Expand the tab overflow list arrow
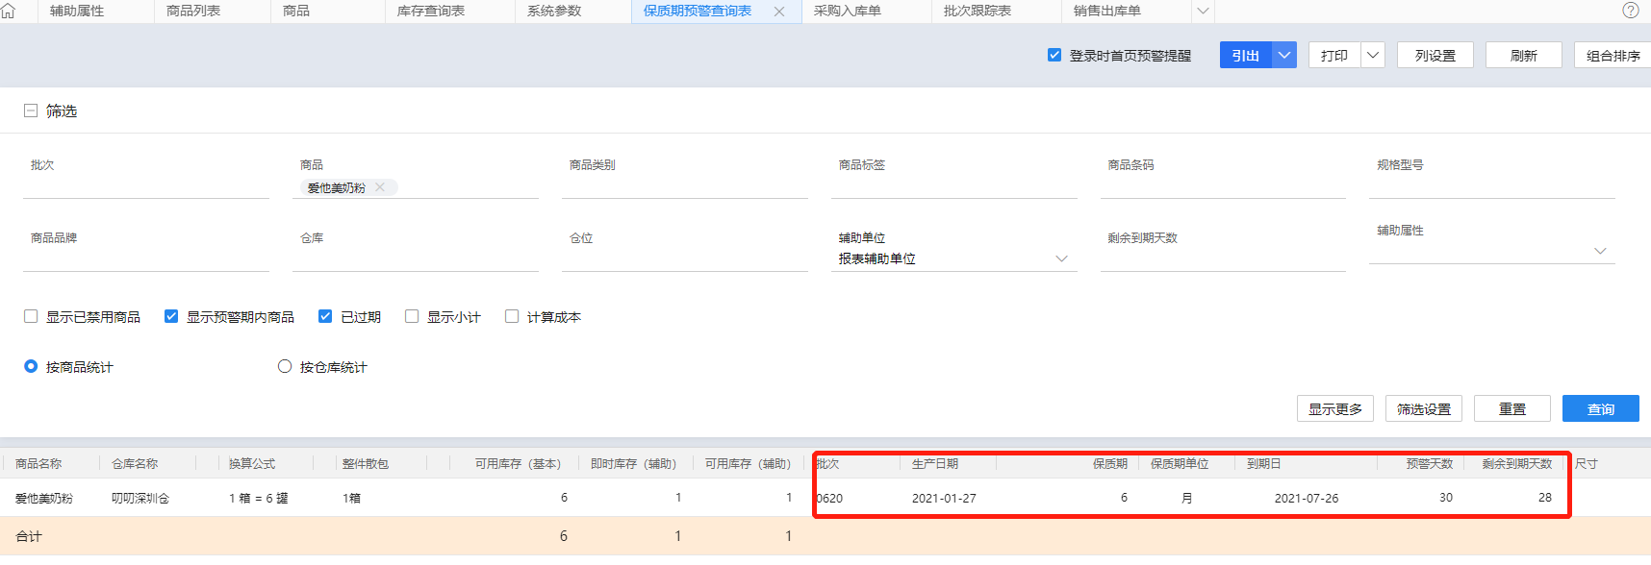The image size is (1651, 565). (1203, 12)
